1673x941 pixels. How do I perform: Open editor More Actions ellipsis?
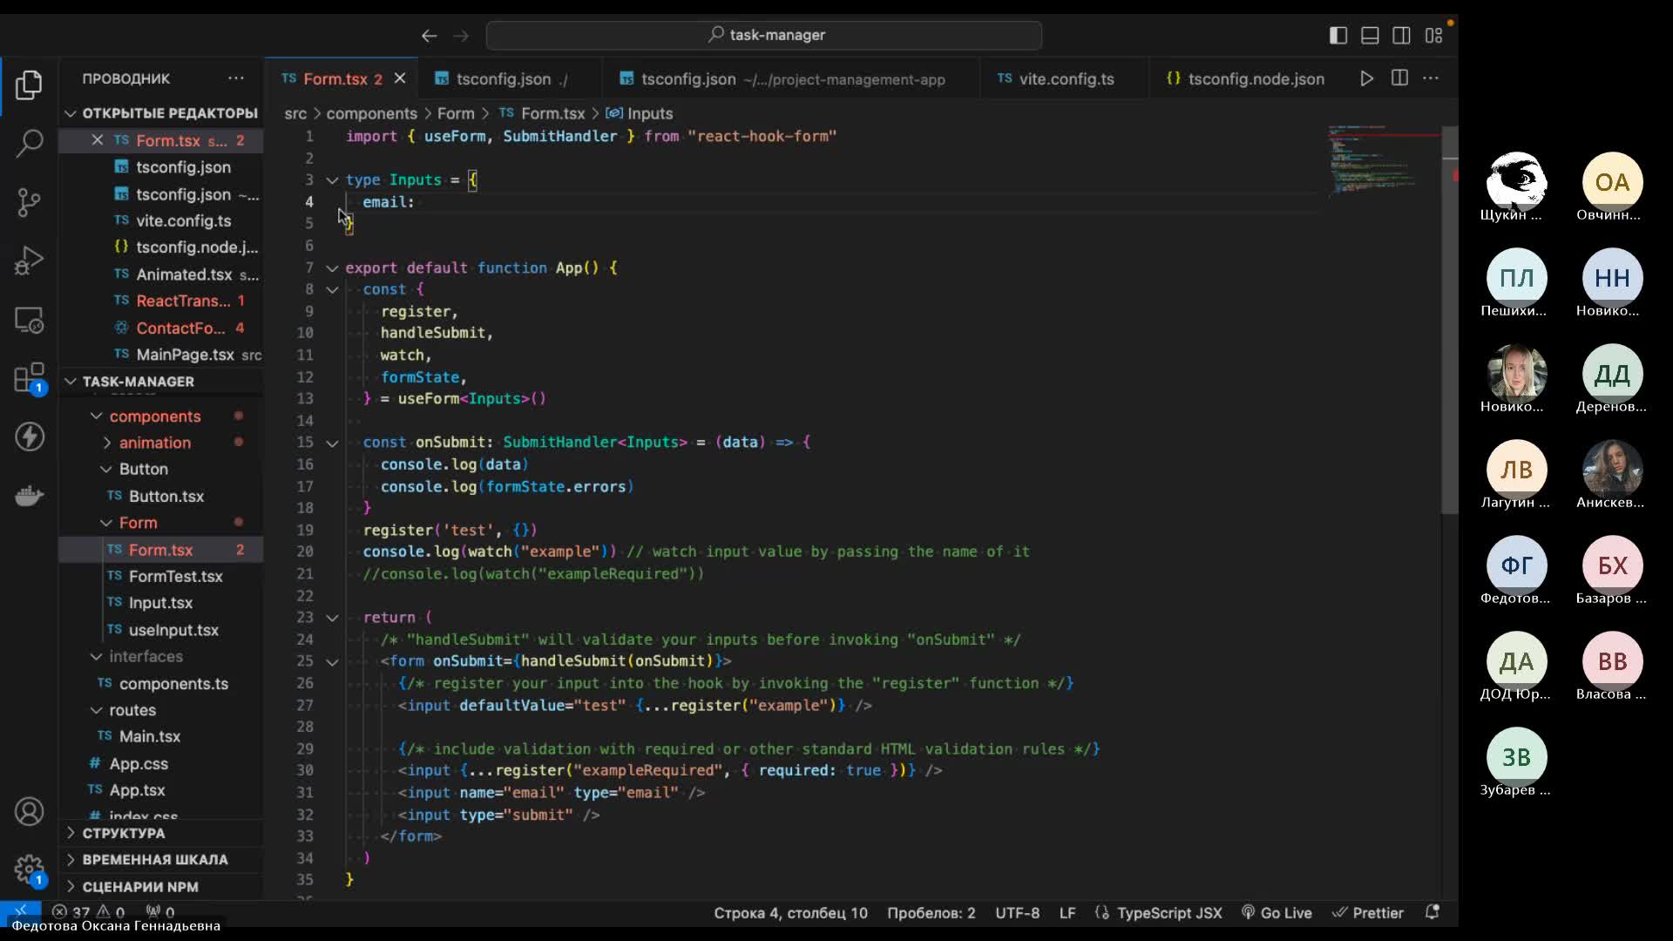point(1431,78)
